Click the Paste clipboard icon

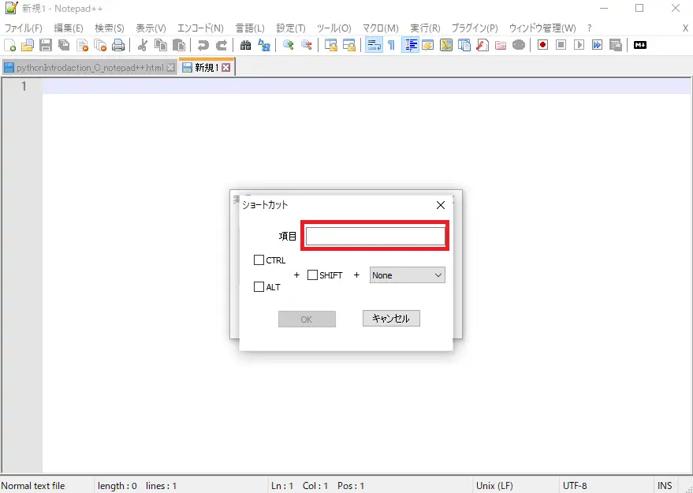(x=178, y=45)
